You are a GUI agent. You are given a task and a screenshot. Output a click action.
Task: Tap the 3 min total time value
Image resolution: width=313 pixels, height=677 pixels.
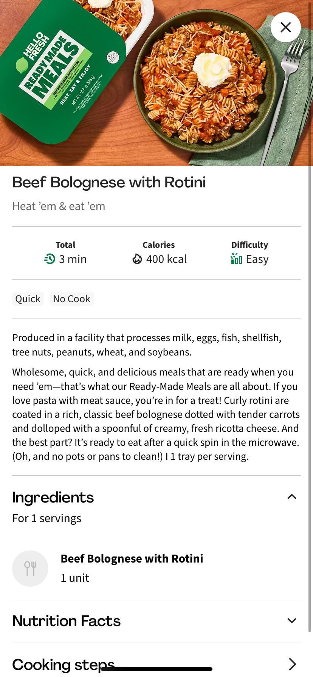tap(73, 259)
